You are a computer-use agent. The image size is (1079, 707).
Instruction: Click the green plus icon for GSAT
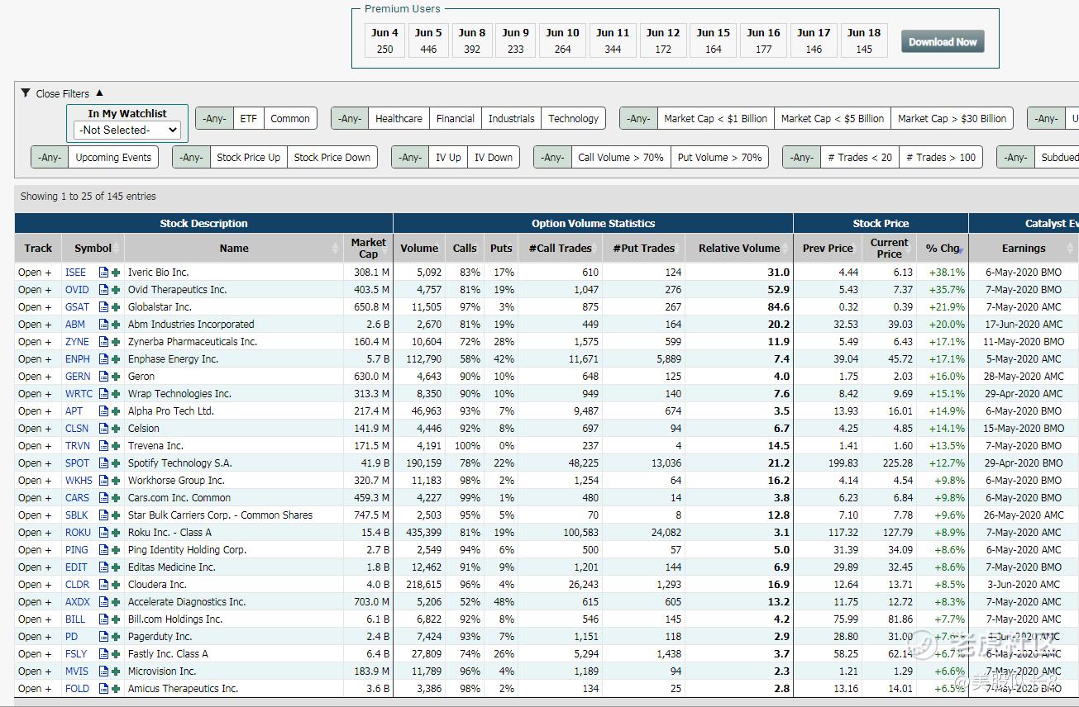[x=116, y=307]
